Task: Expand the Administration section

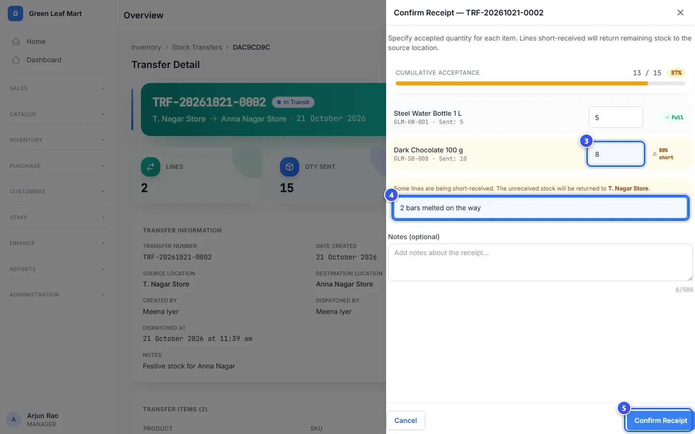Action: point(57,295)
